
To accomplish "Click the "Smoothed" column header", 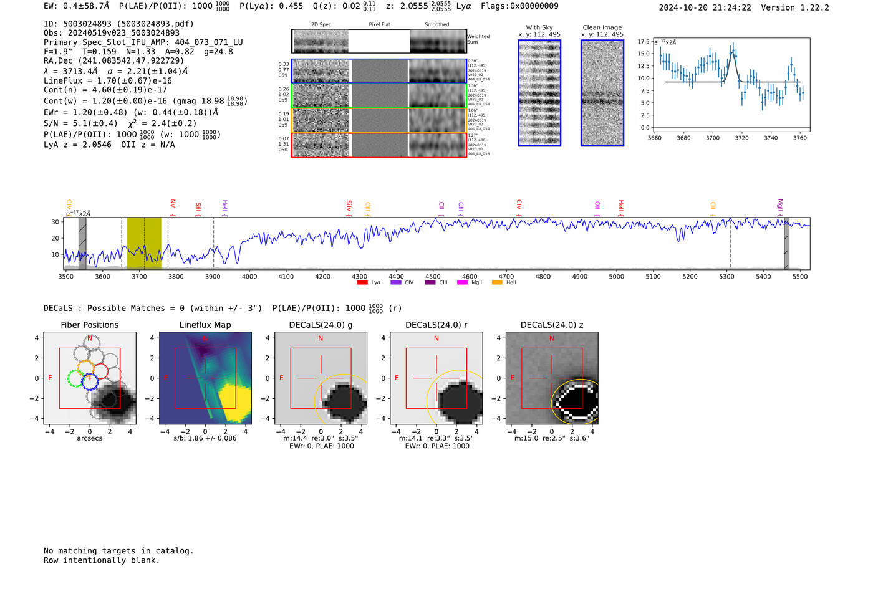I will (437, 25).
